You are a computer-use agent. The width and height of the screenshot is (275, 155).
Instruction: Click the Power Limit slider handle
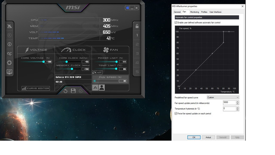(116, 62)
